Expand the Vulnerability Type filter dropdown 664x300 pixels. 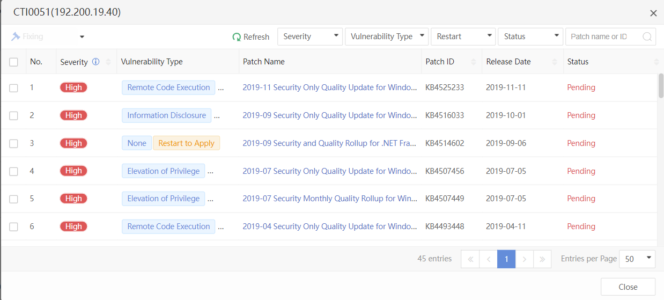point(386,36)
